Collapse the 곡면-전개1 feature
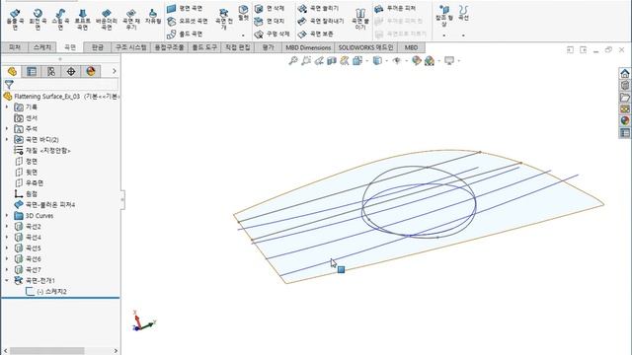The image size is (632, 355). [7, 280]
